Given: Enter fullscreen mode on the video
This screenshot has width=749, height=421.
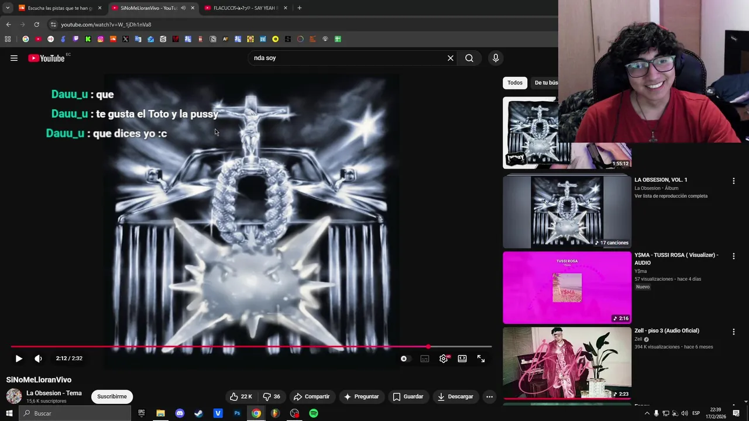Looking at the screenshot, I should tap(481, 358).
